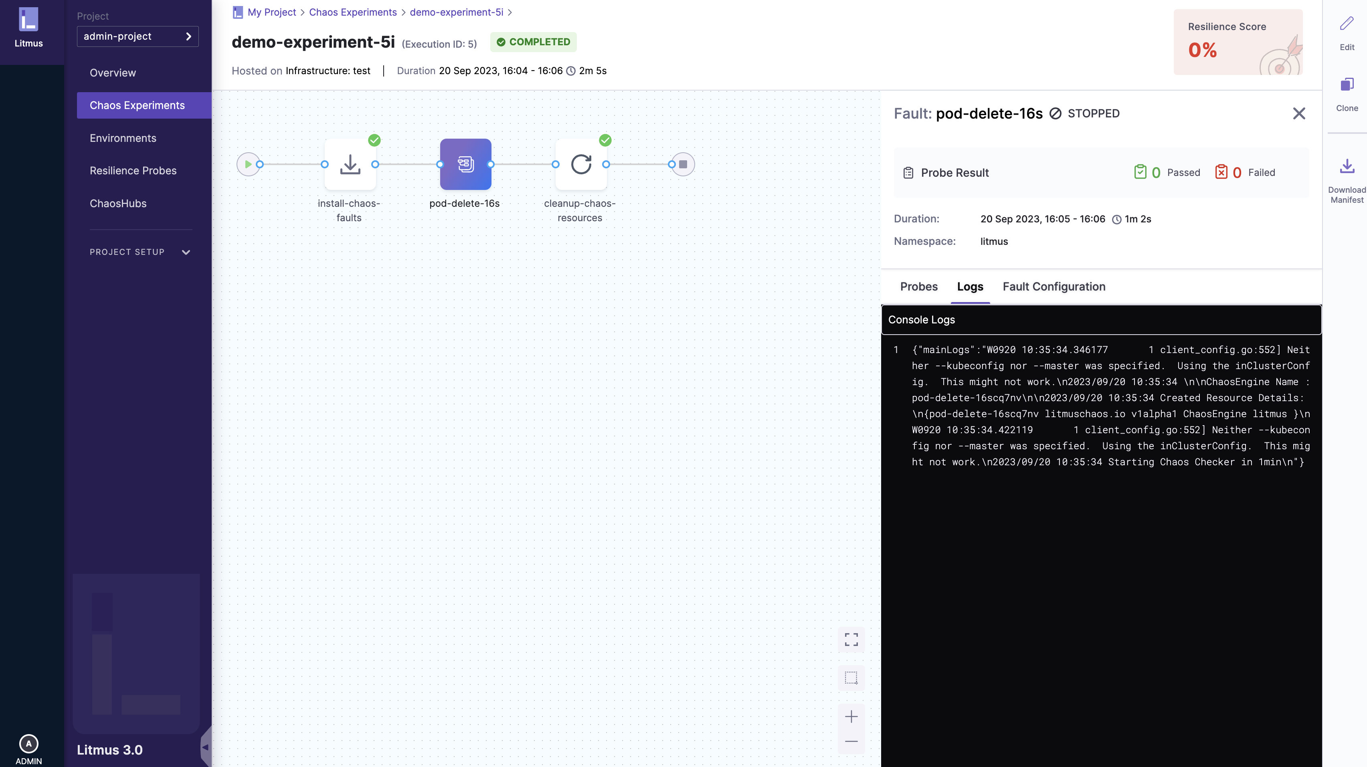Collapse the sidebar with arrow handle

pyautogui.click(x=205, y=747)
